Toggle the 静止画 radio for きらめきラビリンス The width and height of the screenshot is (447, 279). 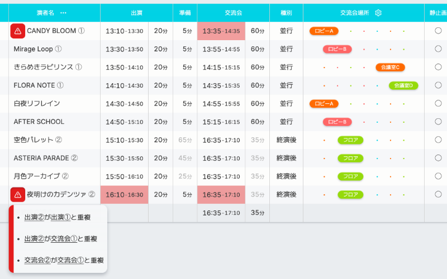438,67
